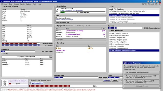Click the gold coin icon in Inventory
The width and height of the screenshot is (163, 91).
tap(57, 48)
